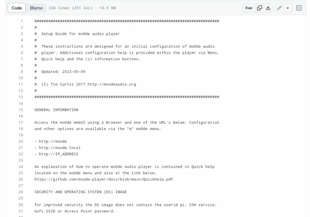Select line number 1
Screen dimensions: 310x217
[22, 21]
